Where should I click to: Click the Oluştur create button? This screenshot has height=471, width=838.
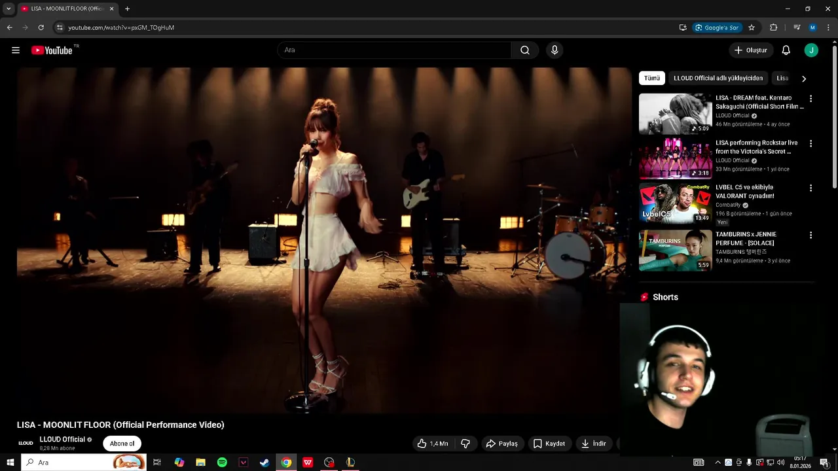coord(751,50)
